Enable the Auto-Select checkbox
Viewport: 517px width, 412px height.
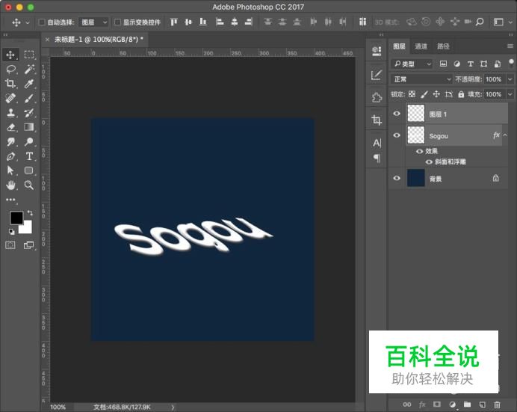tap(42, 22)
